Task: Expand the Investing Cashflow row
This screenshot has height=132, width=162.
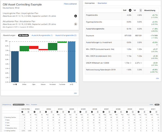Action: pyautogui.click(x=4, y=130)
